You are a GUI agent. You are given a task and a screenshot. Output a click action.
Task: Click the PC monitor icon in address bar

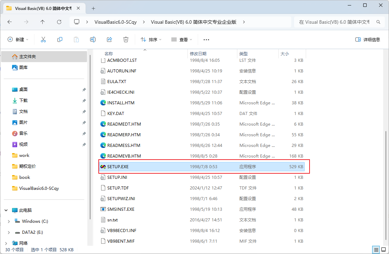[77, 22]
